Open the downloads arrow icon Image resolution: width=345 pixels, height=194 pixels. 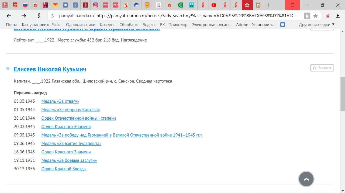pyautogui.click(x=338, y=16)
